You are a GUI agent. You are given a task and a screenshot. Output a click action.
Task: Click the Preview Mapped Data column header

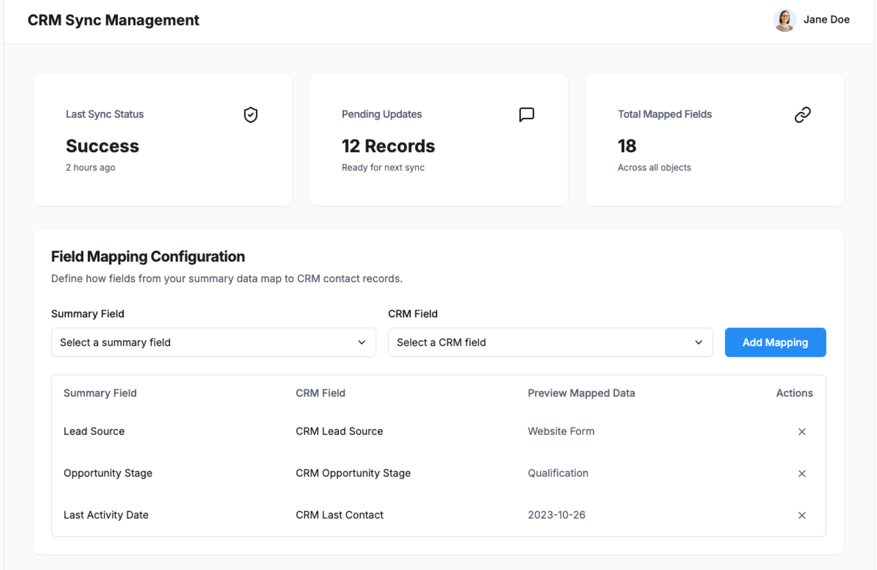[x=581, y=393]
